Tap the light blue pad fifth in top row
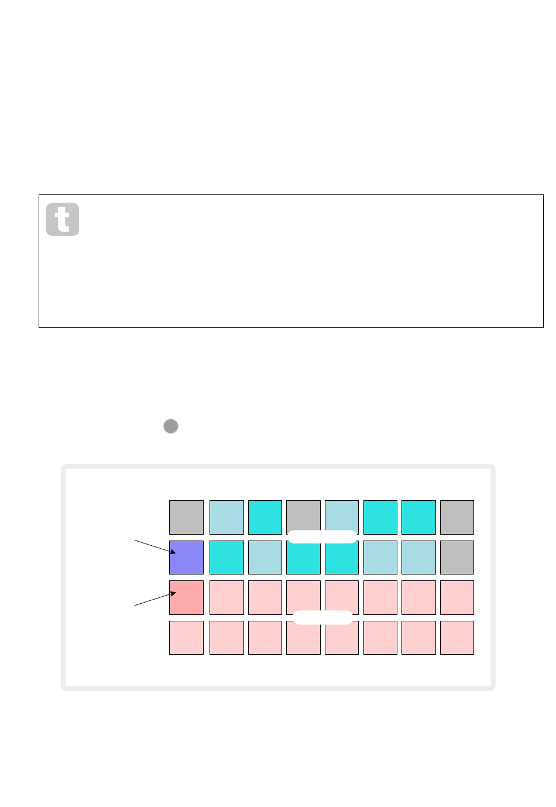 [x=342, y=516]
